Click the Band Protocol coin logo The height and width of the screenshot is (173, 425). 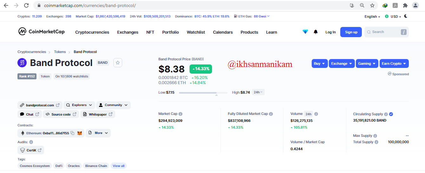[22, 63]
